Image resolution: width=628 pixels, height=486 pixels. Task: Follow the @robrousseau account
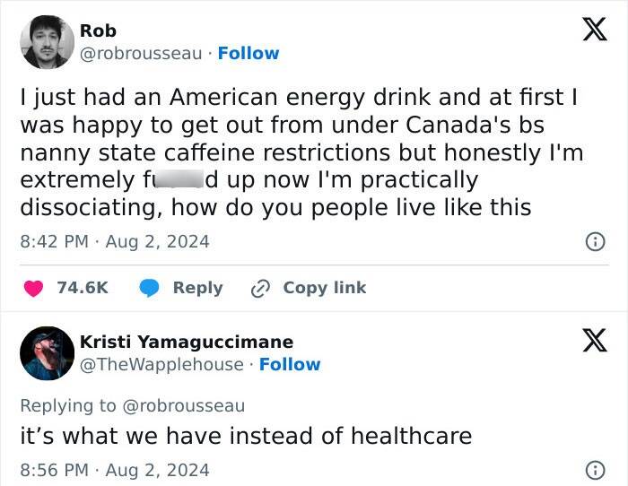(249, 53)
